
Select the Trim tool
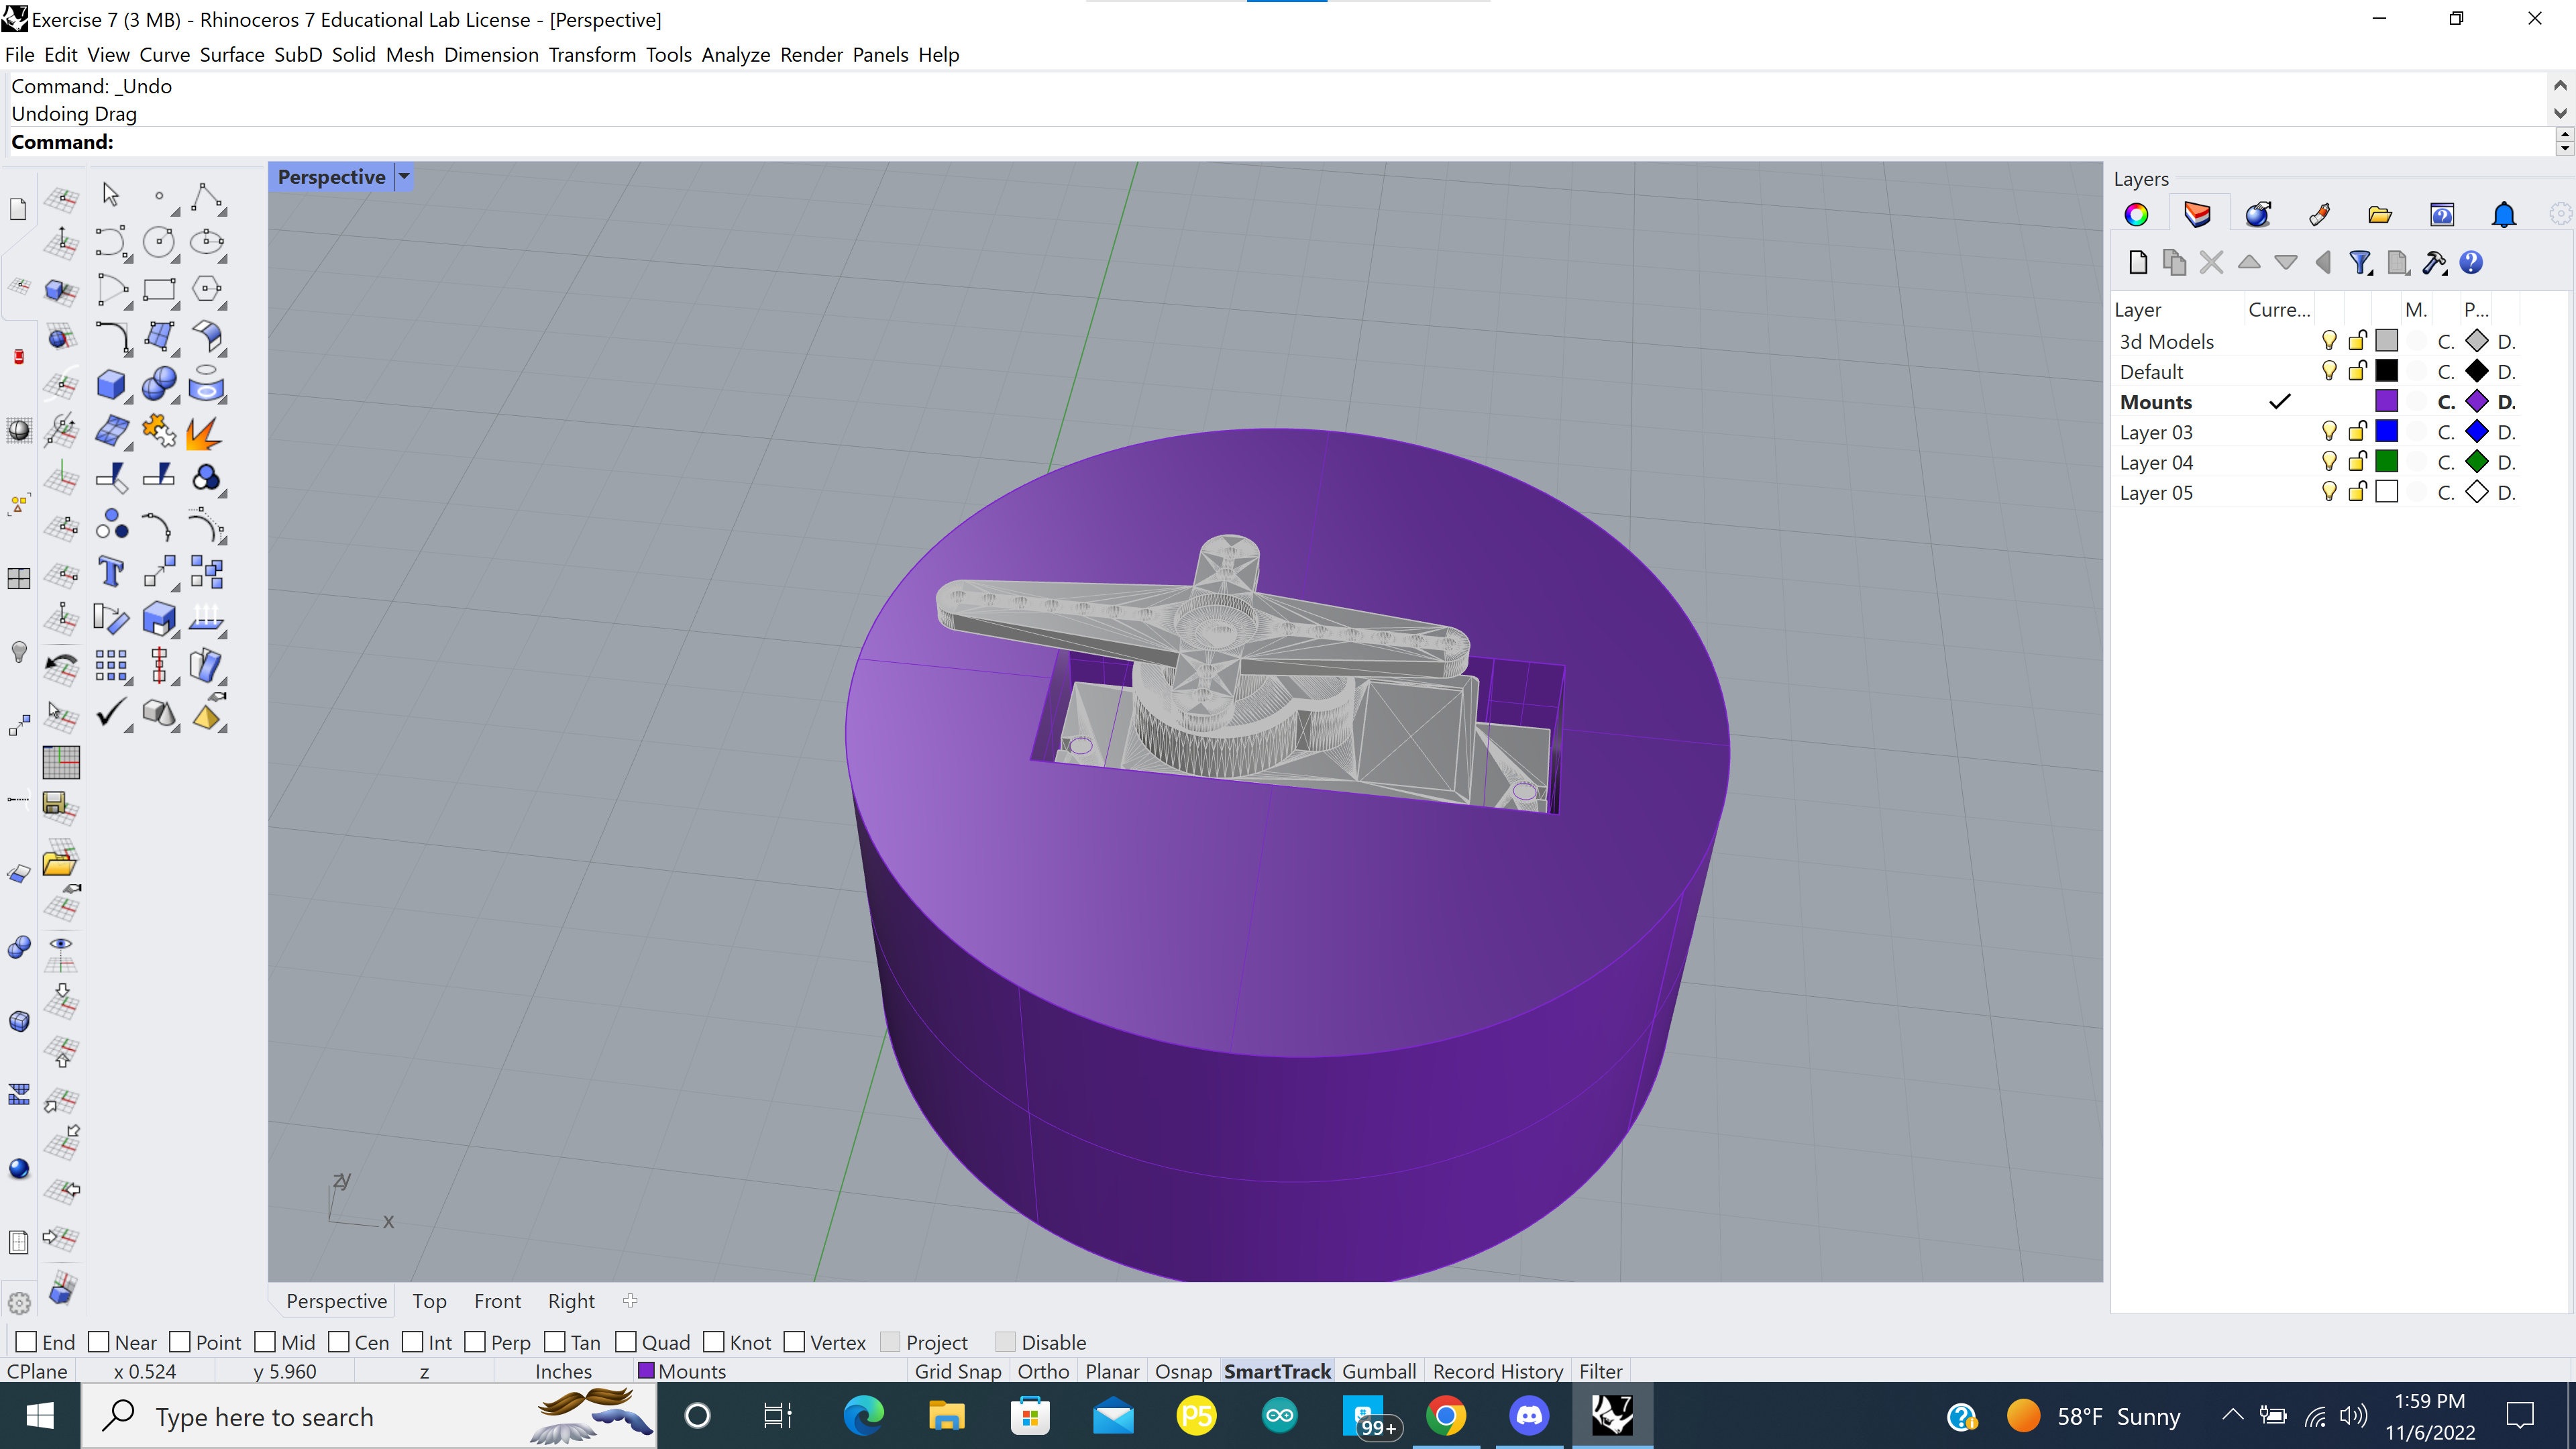tap(111, 477)
